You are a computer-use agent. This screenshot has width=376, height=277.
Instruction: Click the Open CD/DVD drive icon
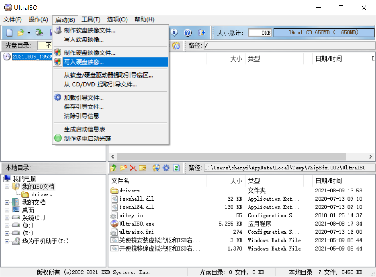(39, 32)
